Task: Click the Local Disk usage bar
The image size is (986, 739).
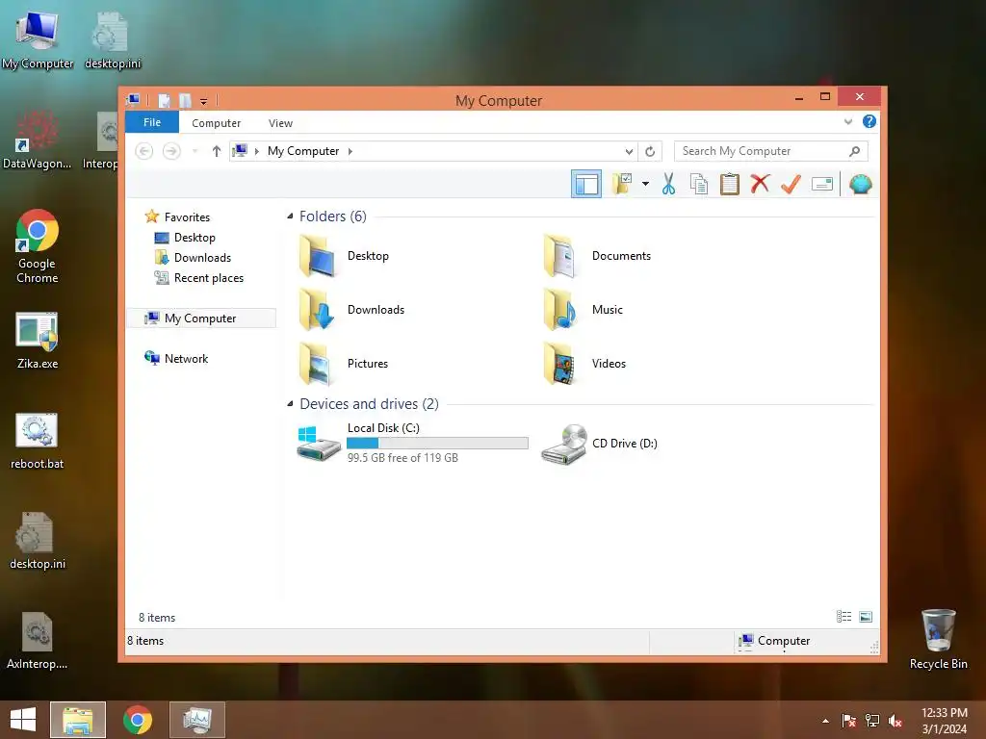Action: tap(438, 443)
